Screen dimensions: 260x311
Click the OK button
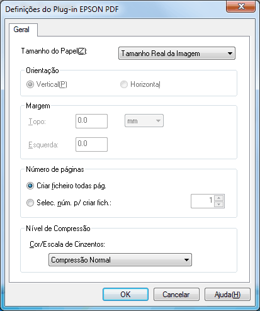125,295
